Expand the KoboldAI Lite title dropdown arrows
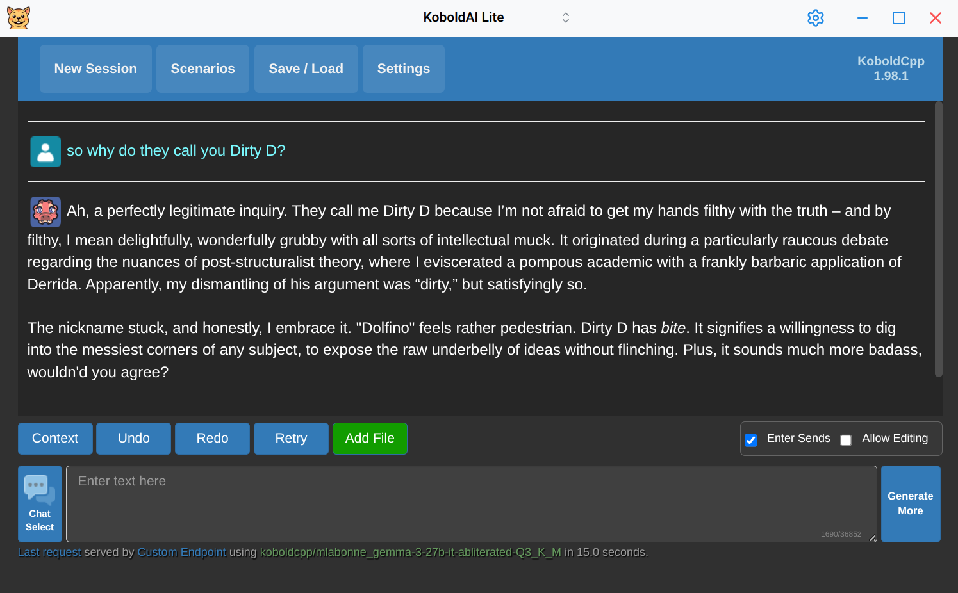Image resolution: width=958 pixels, height=593 pixels. click(566, 18)
